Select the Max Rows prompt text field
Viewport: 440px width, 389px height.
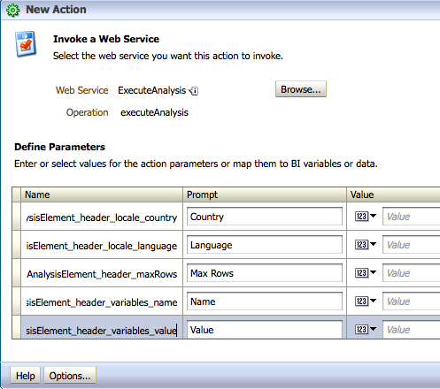[265, 273]
